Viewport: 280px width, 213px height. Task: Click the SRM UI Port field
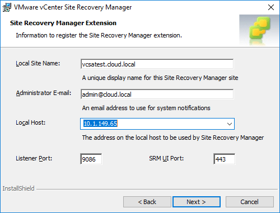tap(224, 159)
